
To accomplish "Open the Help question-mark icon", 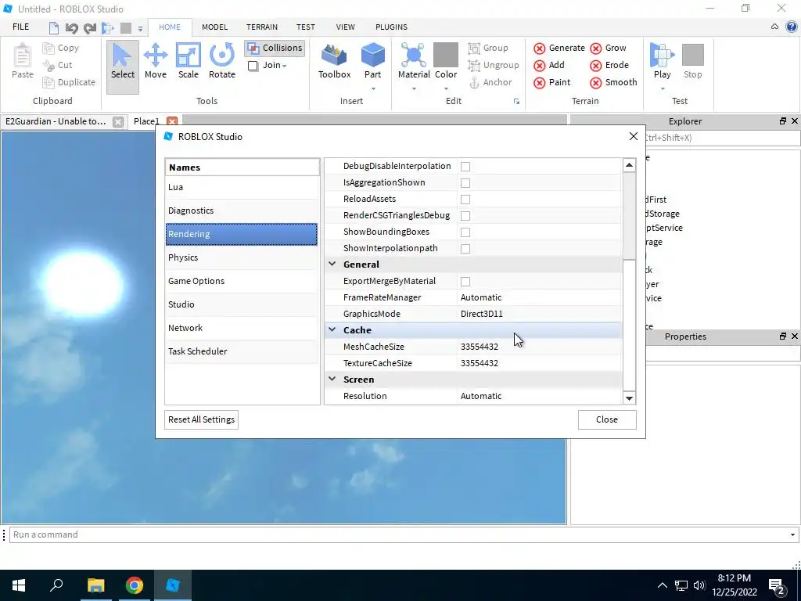I will point(792,27).
